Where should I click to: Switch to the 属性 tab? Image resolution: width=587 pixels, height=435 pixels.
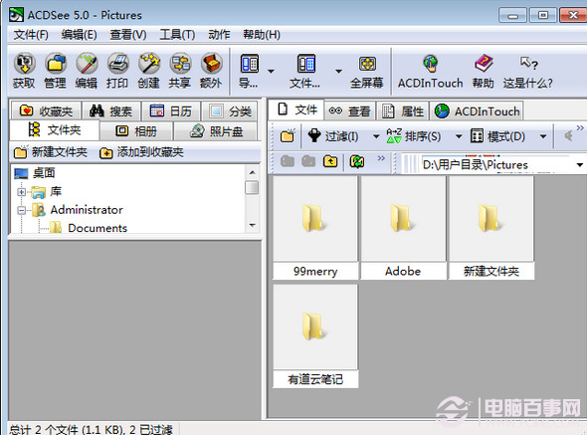pos(402,110)
